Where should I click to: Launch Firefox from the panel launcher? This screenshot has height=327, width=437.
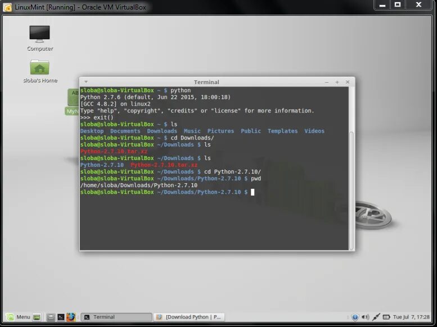[x=71, y=317]
